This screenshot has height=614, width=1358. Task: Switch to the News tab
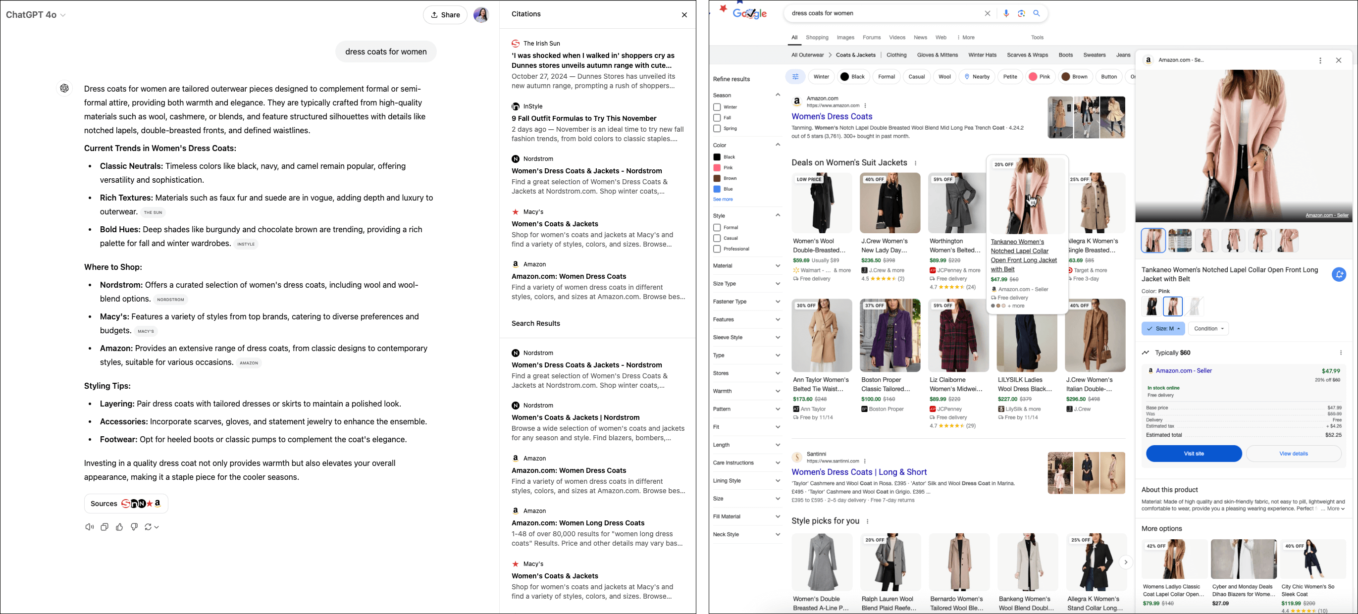(x=921, y=38)
